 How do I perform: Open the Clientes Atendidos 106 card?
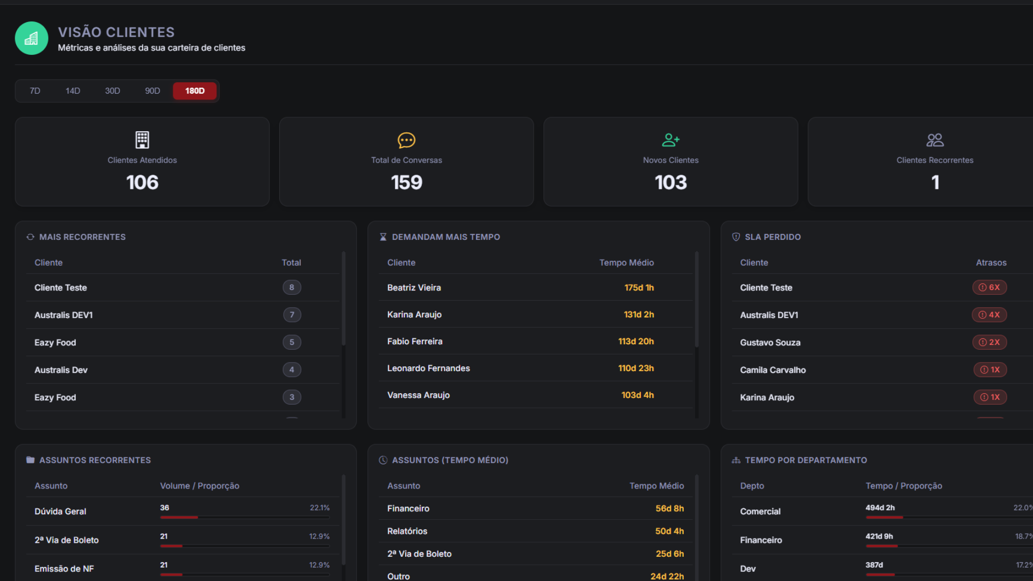tap(142, 162)
